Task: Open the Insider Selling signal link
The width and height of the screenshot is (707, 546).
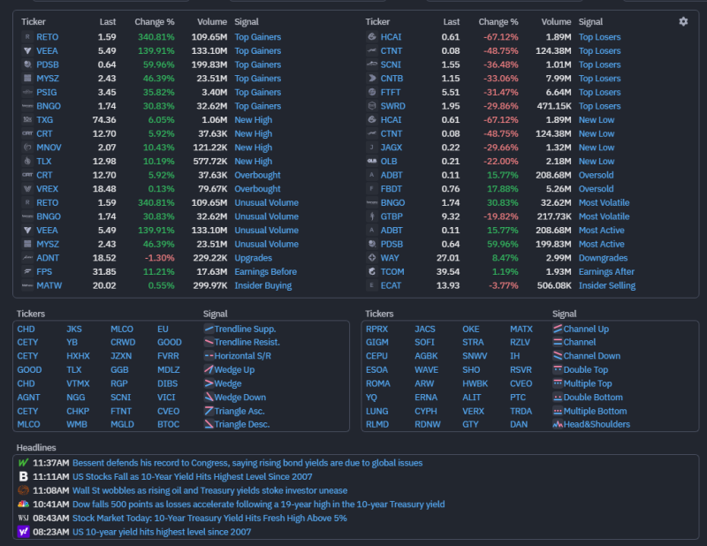Action: click(x=607, y=285)
